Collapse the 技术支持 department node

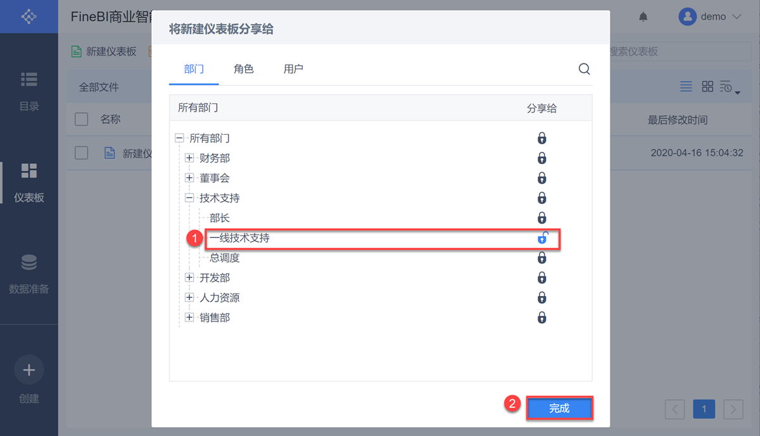(x=189, y=198)
